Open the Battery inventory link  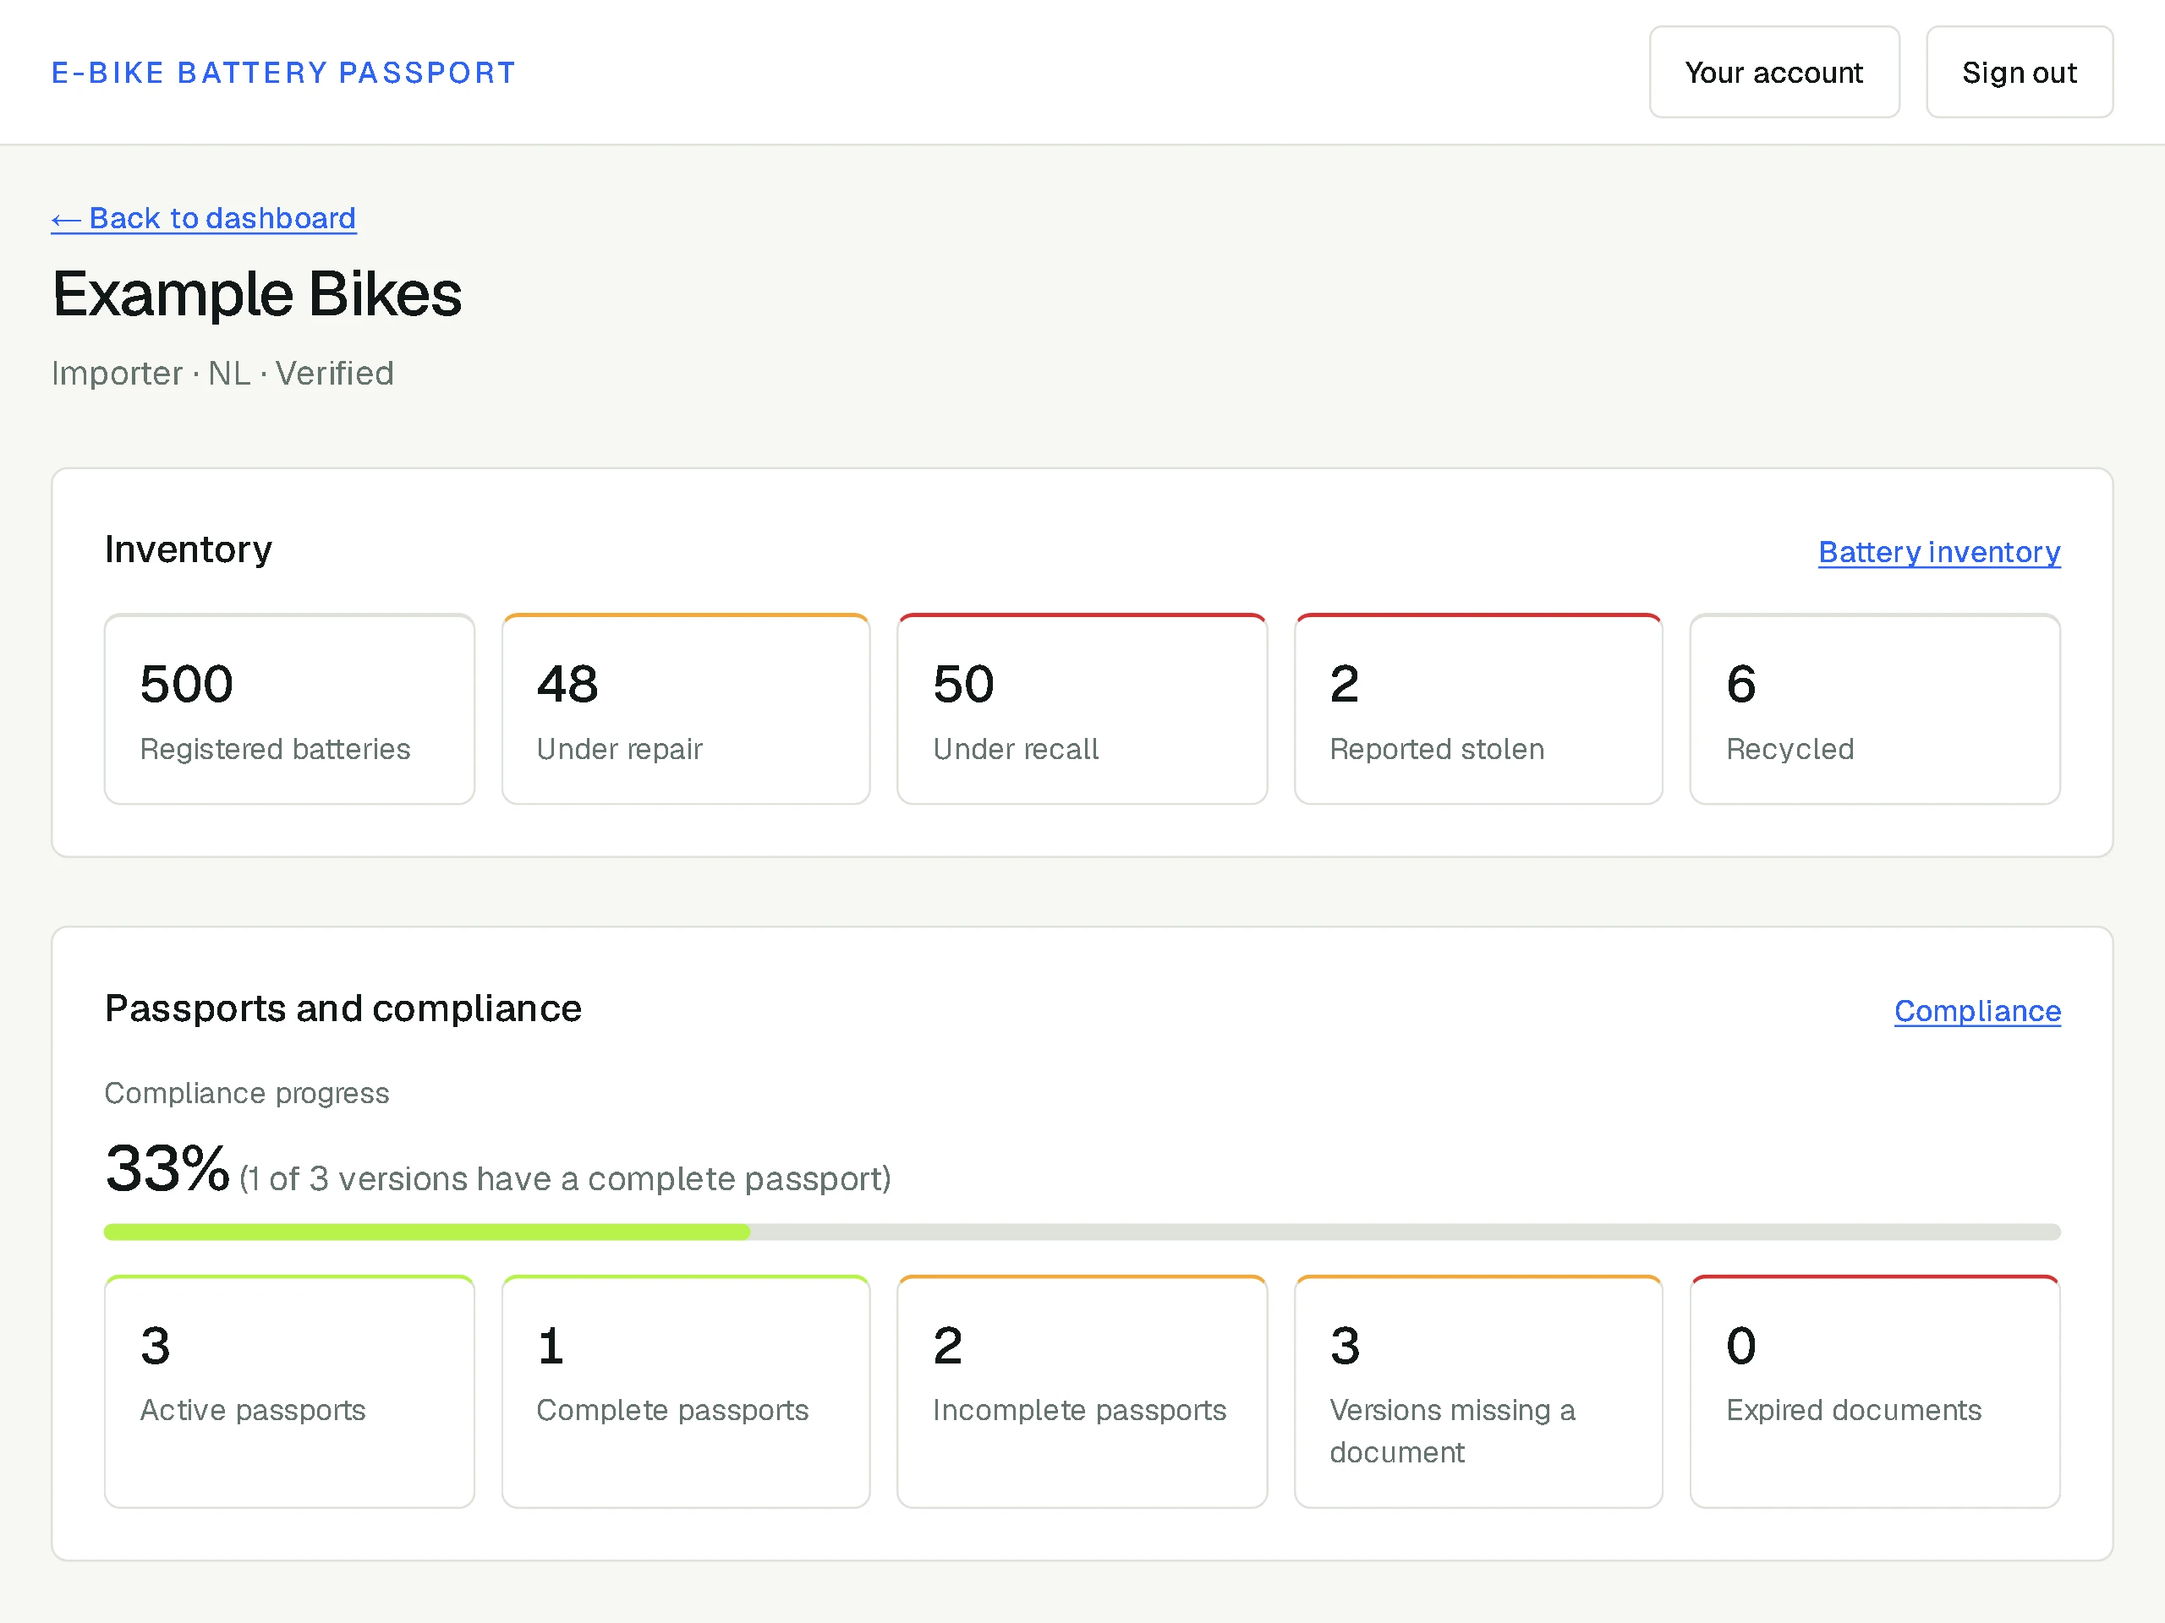1939,552
